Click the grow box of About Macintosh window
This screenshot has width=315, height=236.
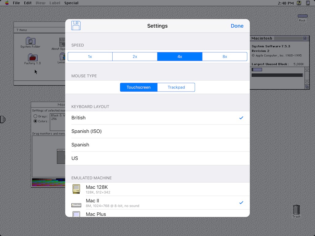click(x=307, y=87)
